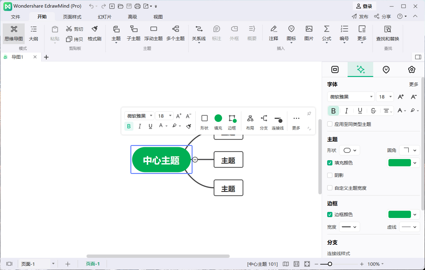Expand the topic Shape (形状) dropdown
This screenshot has height=270, width=425.
click(350, 151)
